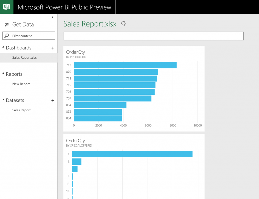
Task: Click the Q&A question box above charts
Action: (x=153, y=36)
